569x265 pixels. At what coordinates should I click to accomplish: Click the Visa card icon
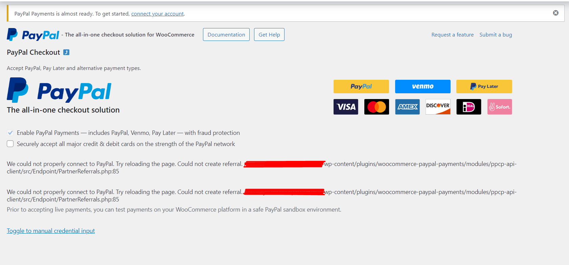(346, 107)
